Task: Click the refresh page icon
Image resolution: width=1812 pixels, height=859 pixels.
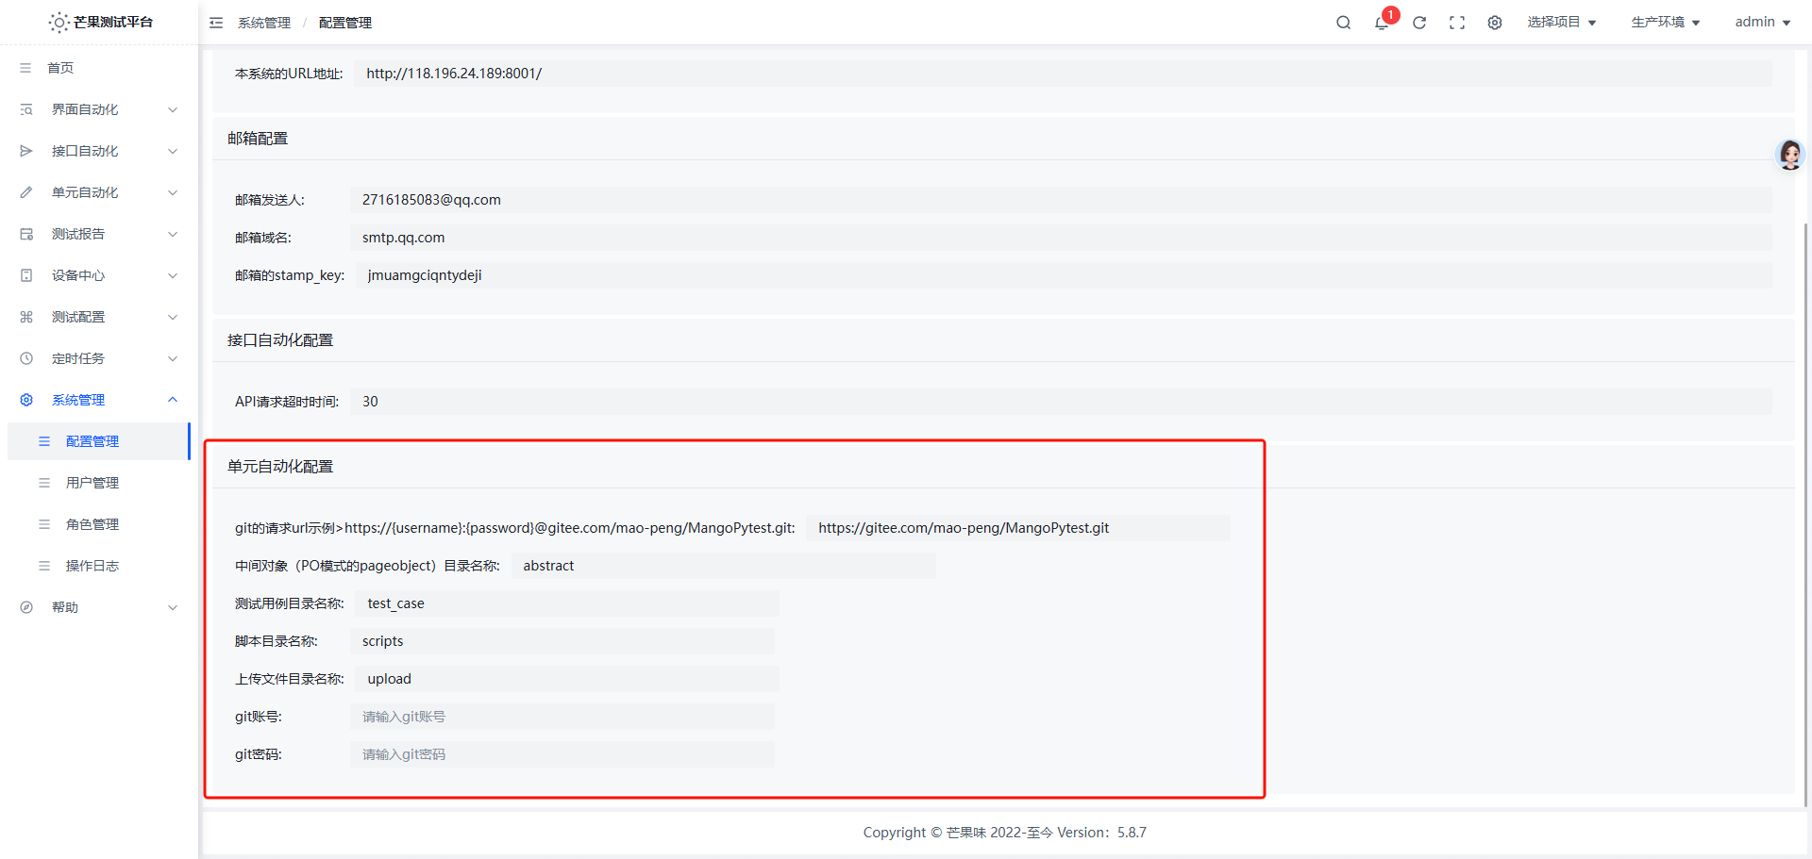Action: (1419, 23)
